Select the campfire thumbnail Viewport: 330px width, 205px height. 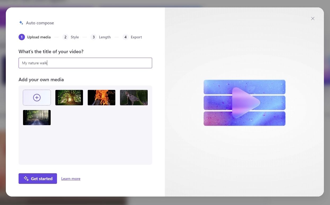point(101,97)
